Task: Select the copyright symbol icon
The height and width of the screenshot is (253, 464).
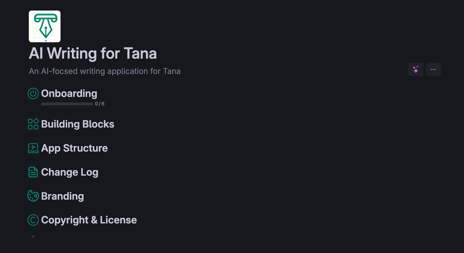Action: click(33, 220)
